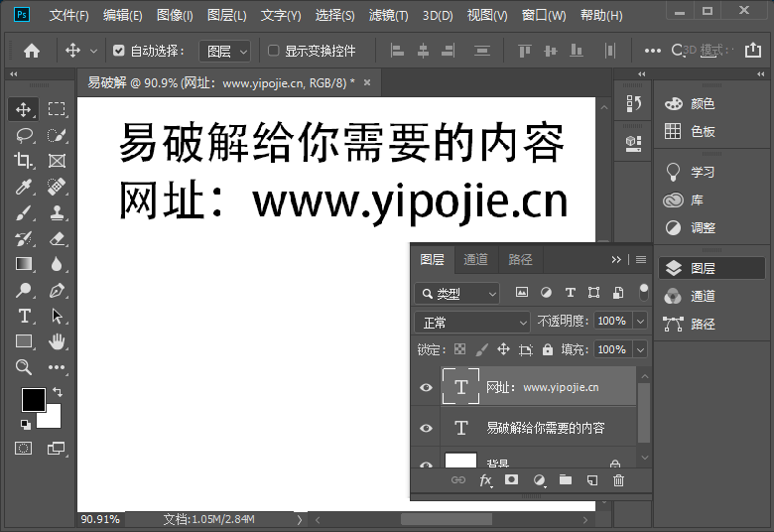Viewport: 774px width, 532px height.
Task: Delete layer with trash icon
Action: click(618, 480)
